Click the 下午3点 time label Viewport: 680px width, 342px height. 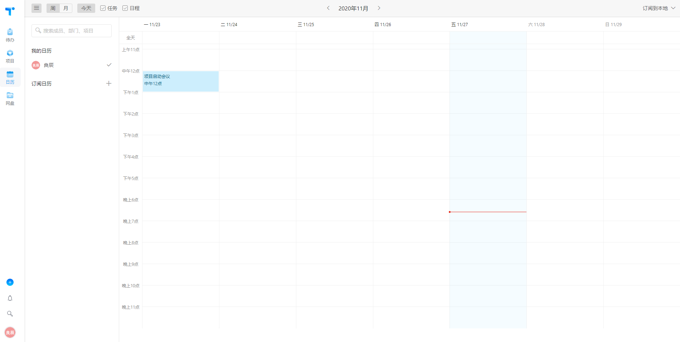point(131,135)
